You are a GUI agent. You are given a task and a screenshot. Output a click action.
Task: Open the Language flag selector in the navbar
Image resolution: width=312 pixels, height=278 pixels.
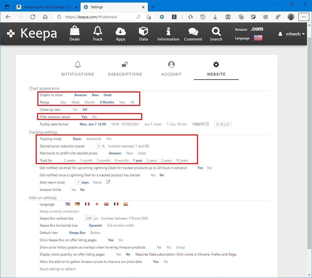tap(258, 38)
